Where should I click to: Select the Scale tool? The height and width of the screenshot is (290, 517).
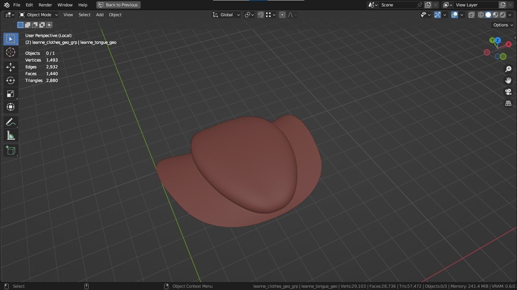(x=11, y=94)
